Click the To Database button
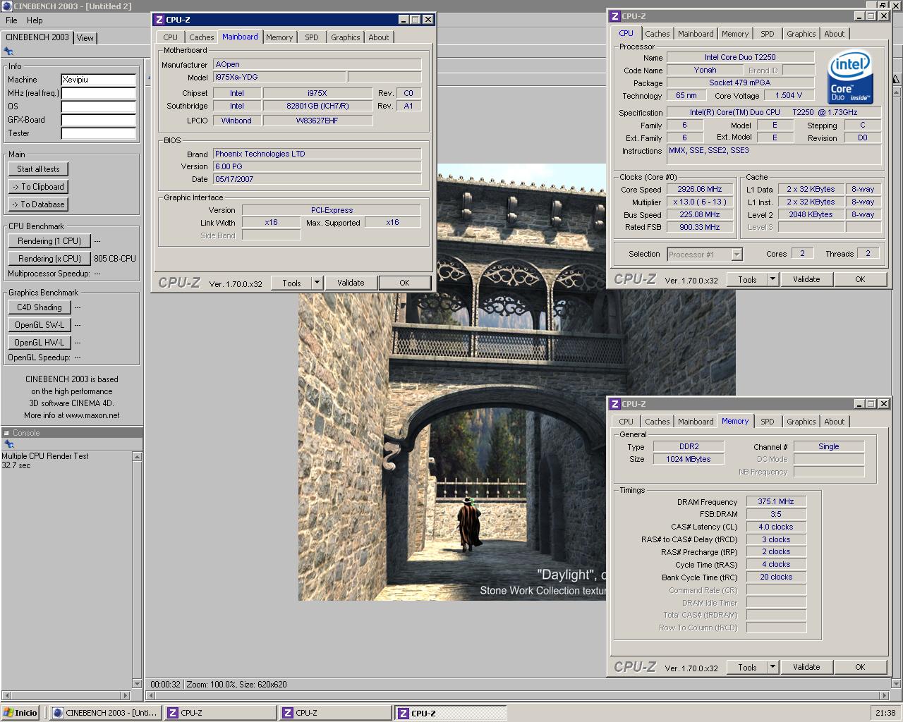 [x=38, y=204]
